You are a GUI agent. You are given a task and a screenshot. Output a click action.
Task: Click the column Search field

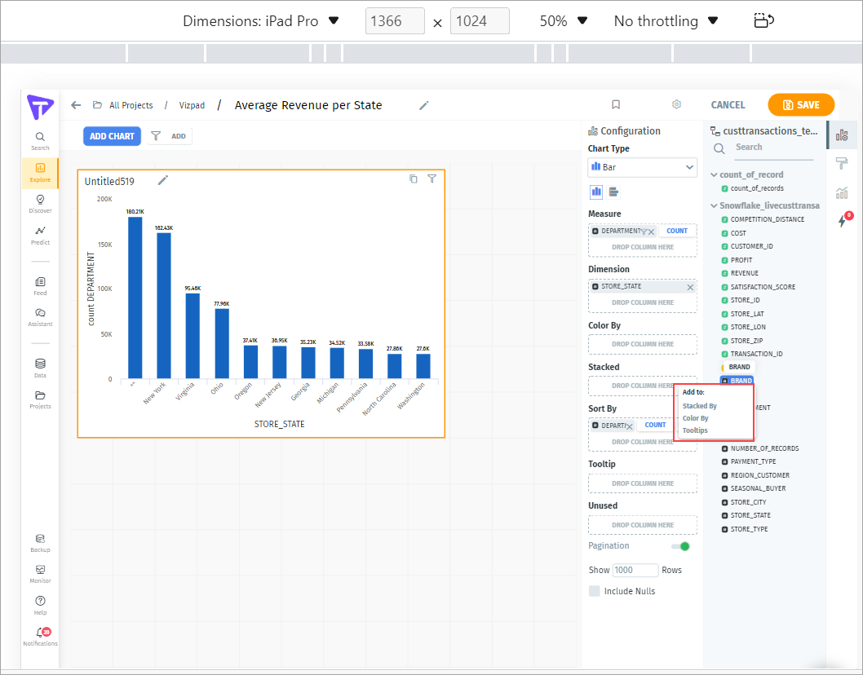pos(774,148)
